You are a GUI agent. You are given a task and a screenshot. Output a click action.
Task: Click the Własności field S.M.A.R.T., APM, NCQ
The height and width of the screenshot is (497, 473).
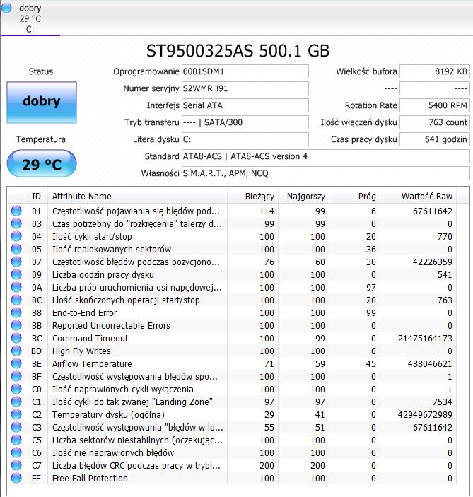[325, 173]
